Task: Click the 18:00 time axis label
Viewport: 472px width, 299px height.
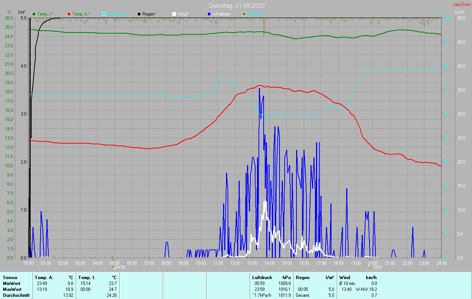Action: 338,263
